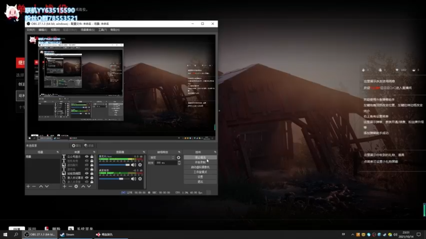
Task: Toggle visibility eye of the 公众号显示 source
Action: click(x=87, y=157)
